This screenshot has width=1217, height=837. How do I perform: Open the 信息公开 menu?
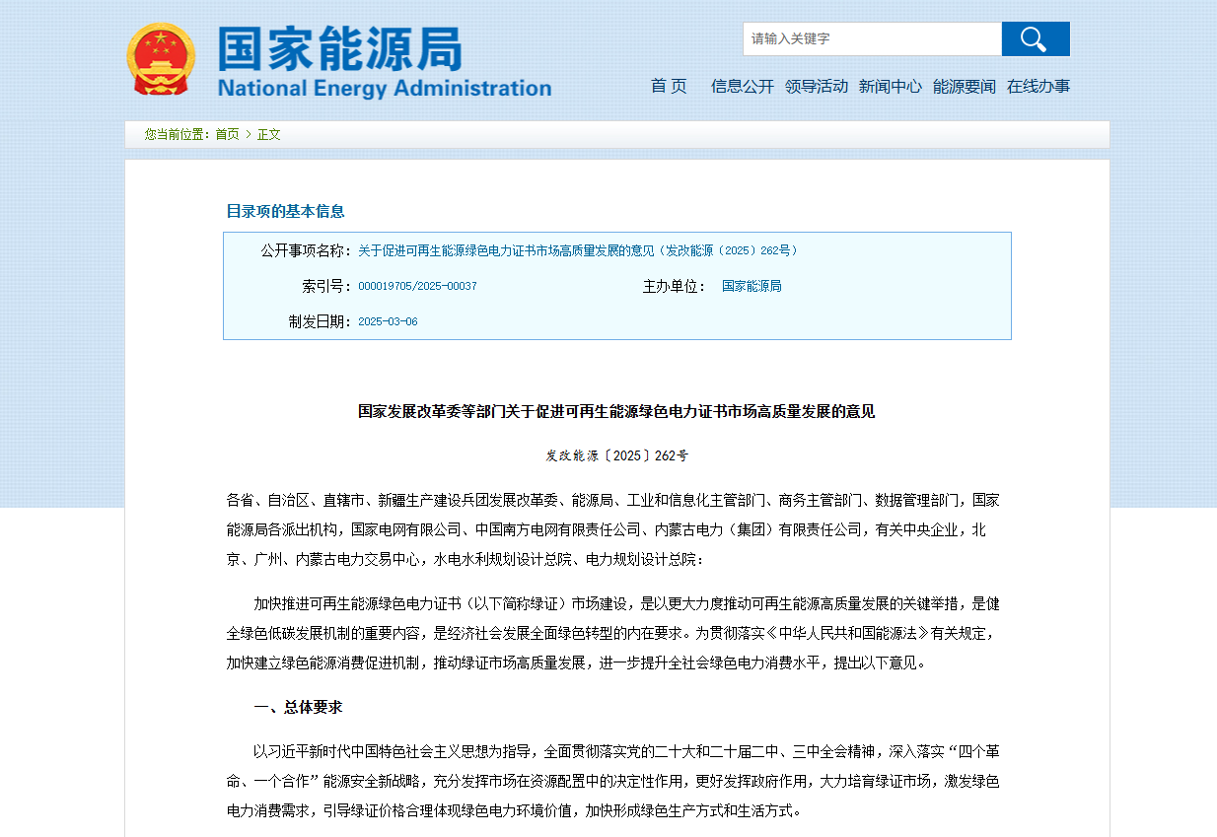[741, 86]
